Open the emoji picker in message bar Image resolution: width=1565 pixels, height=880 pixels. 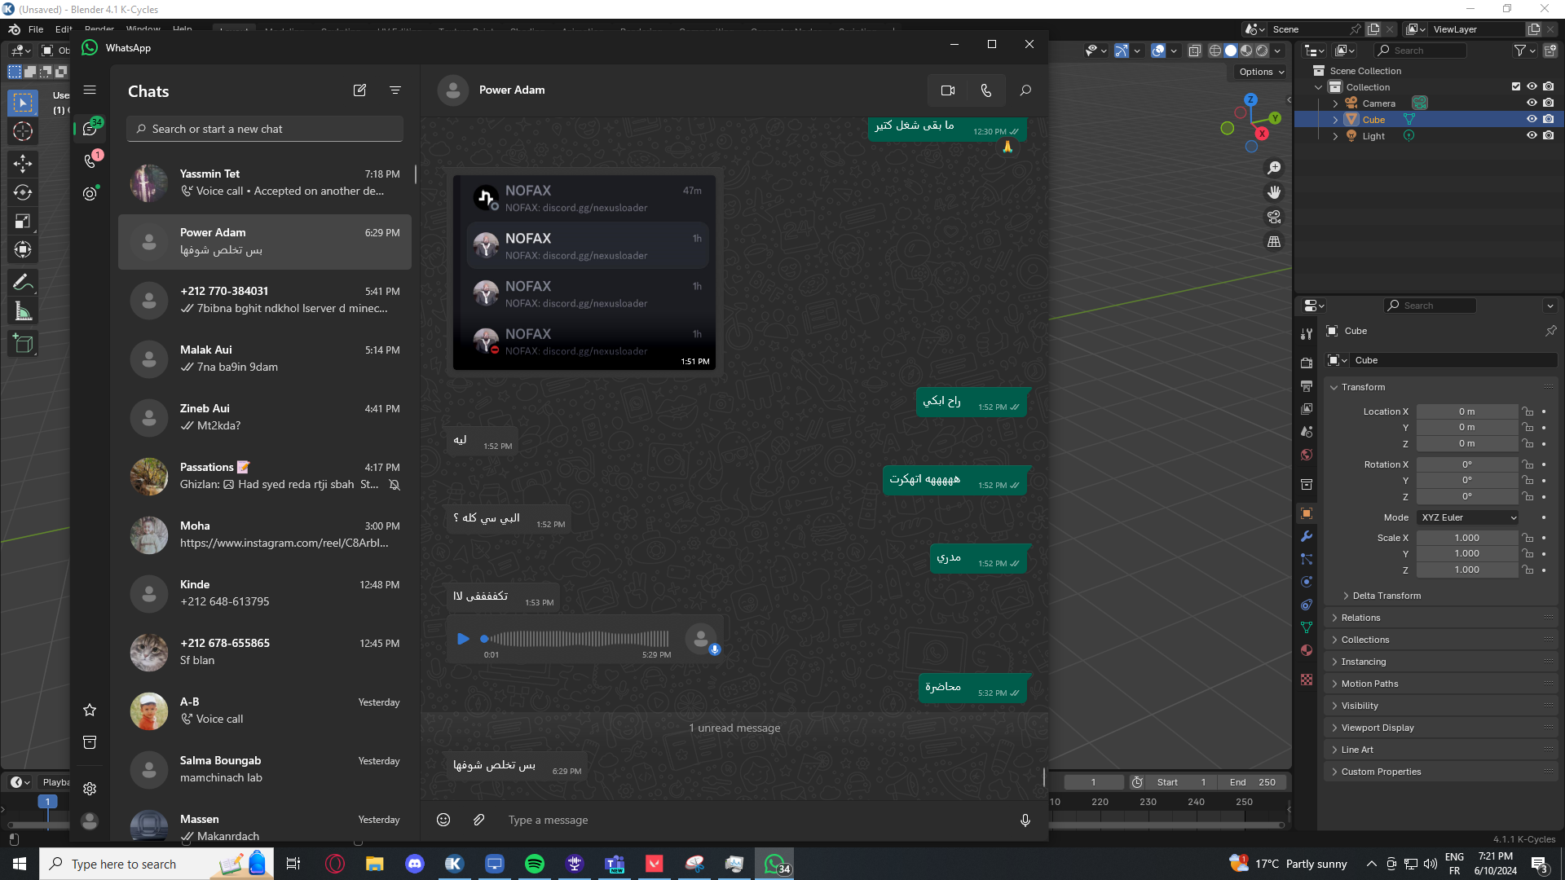443,820
